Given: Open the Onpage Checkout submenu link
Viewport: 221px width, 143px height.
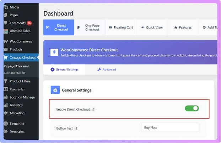Looking at the screenshot, I should pos(16,66).
